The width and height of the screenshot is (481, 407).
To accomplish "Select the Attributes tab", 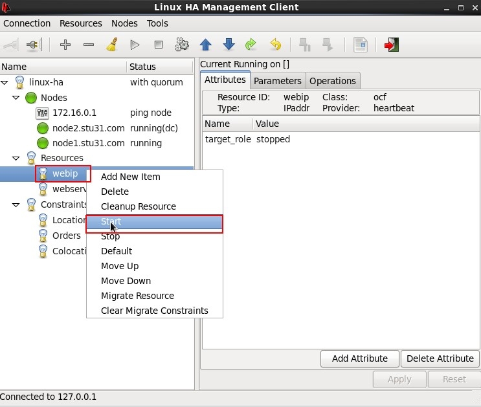I will coord(225,80).
